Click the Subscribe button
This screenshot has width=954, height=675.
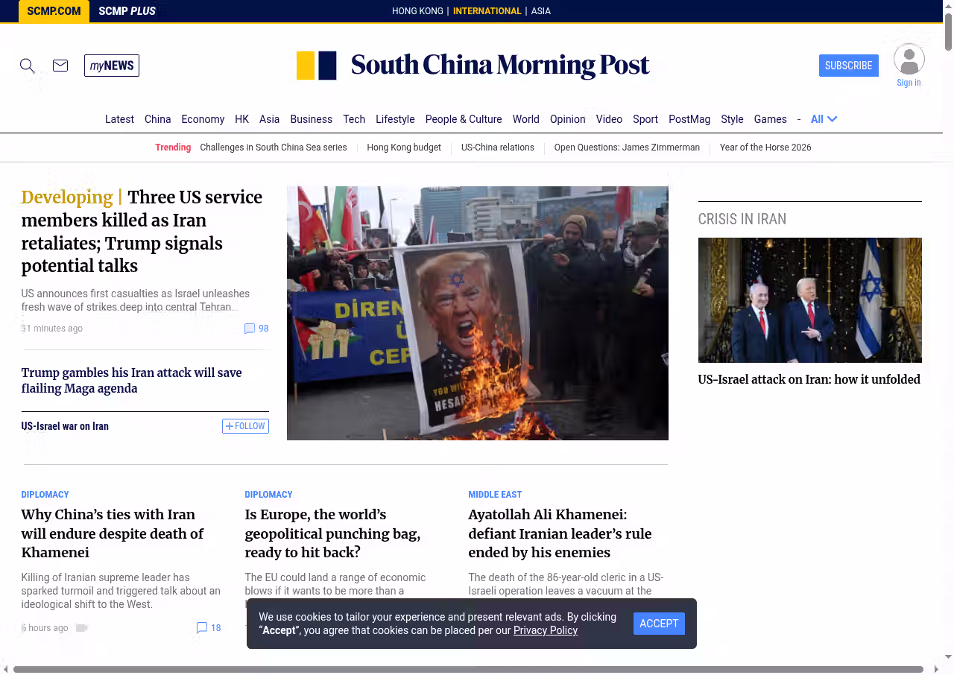coord(848,66)
